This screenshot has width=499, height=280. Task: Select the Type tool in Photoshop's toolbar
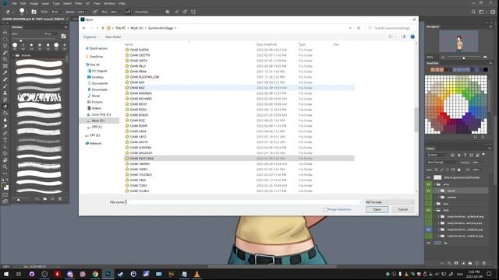[x=5, y=140]
